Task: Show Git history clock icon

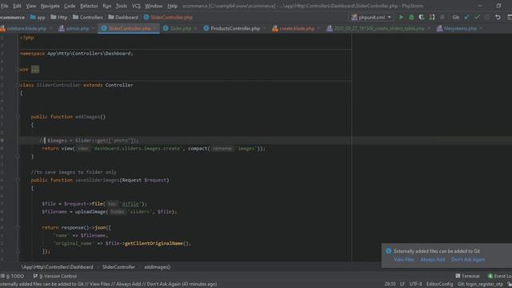Action: [x=487, y=18]
